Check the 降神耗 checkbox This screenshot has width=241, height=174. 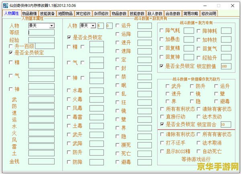point(198,31)
